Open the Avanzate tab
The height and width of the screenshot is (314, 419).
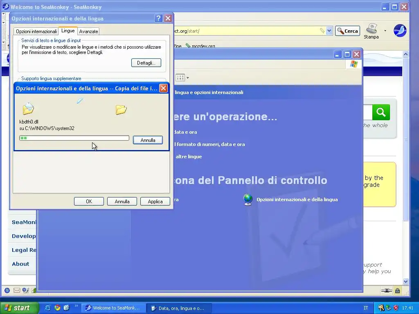click(x=88, y=31)
